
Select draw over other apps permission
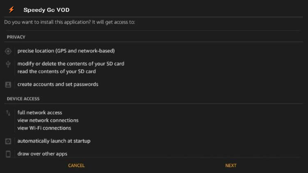[x=42, y=154]
